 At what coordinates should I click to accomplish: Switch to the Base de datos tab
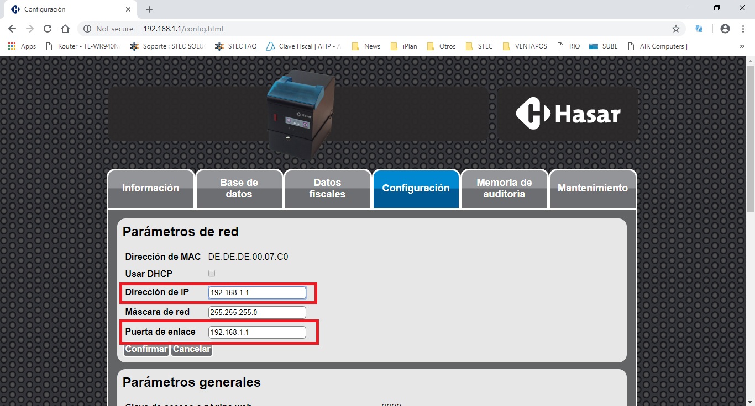click(x=239, y=188)
